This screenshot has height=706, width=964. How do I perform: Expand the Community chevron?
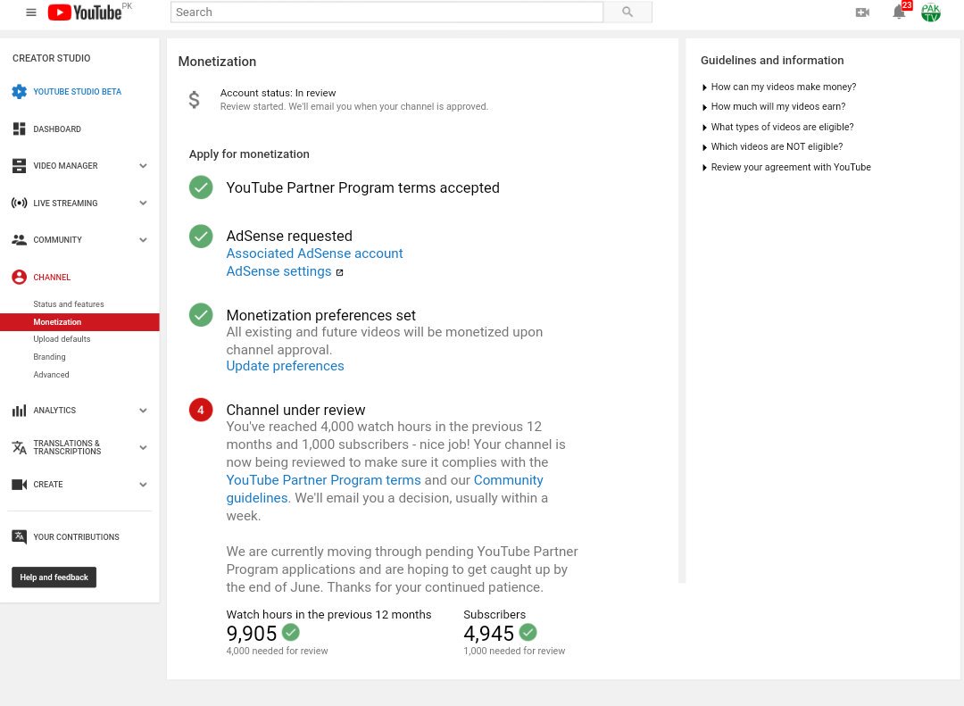pyautogui.click(x=143, y=240)
